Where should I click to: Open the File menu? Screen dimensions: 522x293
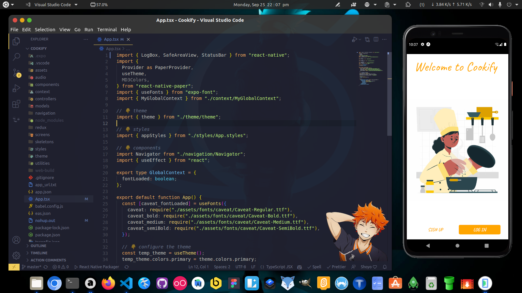14,30
